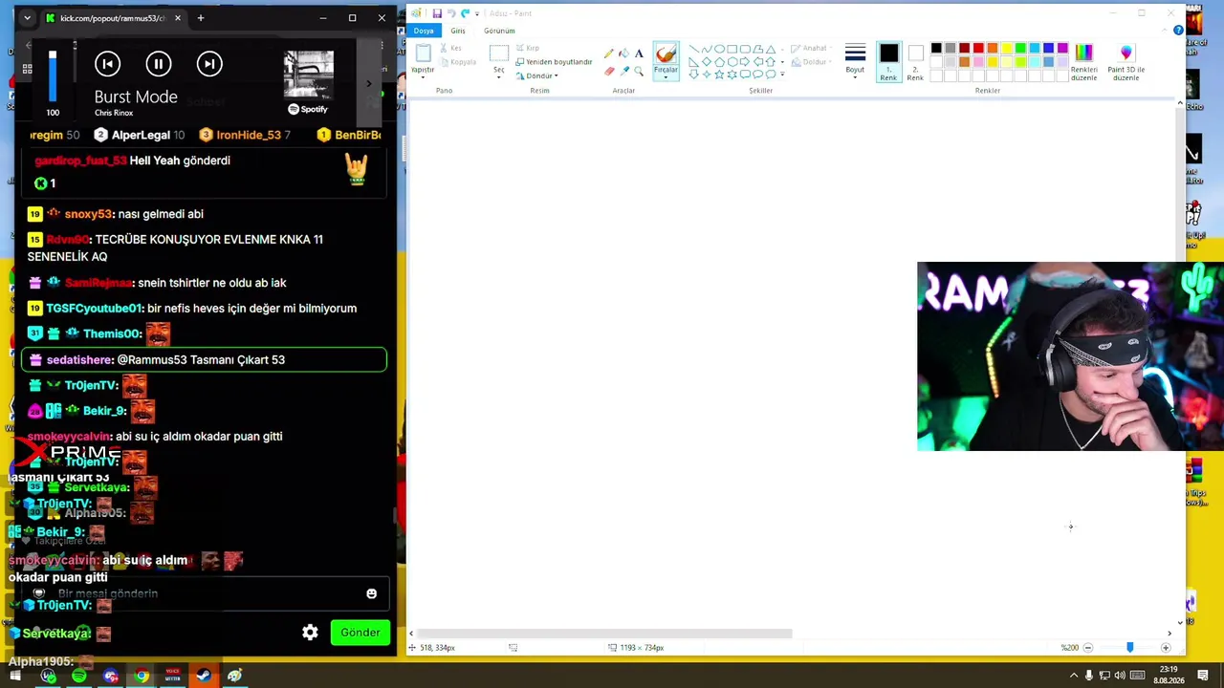The width and height of the screenshot is (1224, 688).
Task: Select the Pencil tool in Paint
Action: 609,54
